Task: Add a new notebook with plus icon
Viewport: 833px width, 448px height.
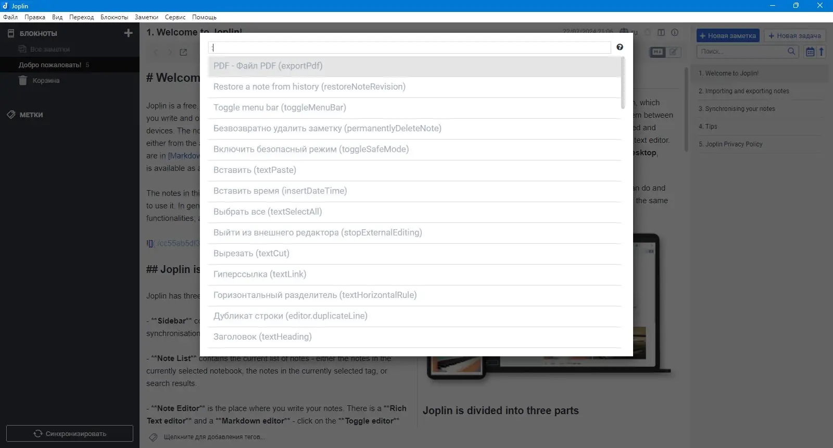Action: (x=129, y=33)
